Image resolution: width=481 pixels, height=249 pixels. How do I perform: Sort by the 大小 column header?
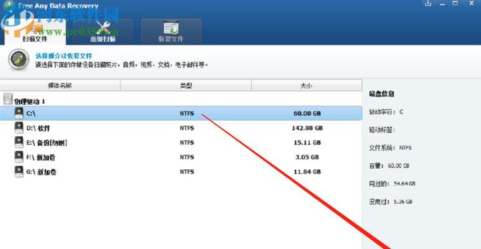click(x=307, y=85)
